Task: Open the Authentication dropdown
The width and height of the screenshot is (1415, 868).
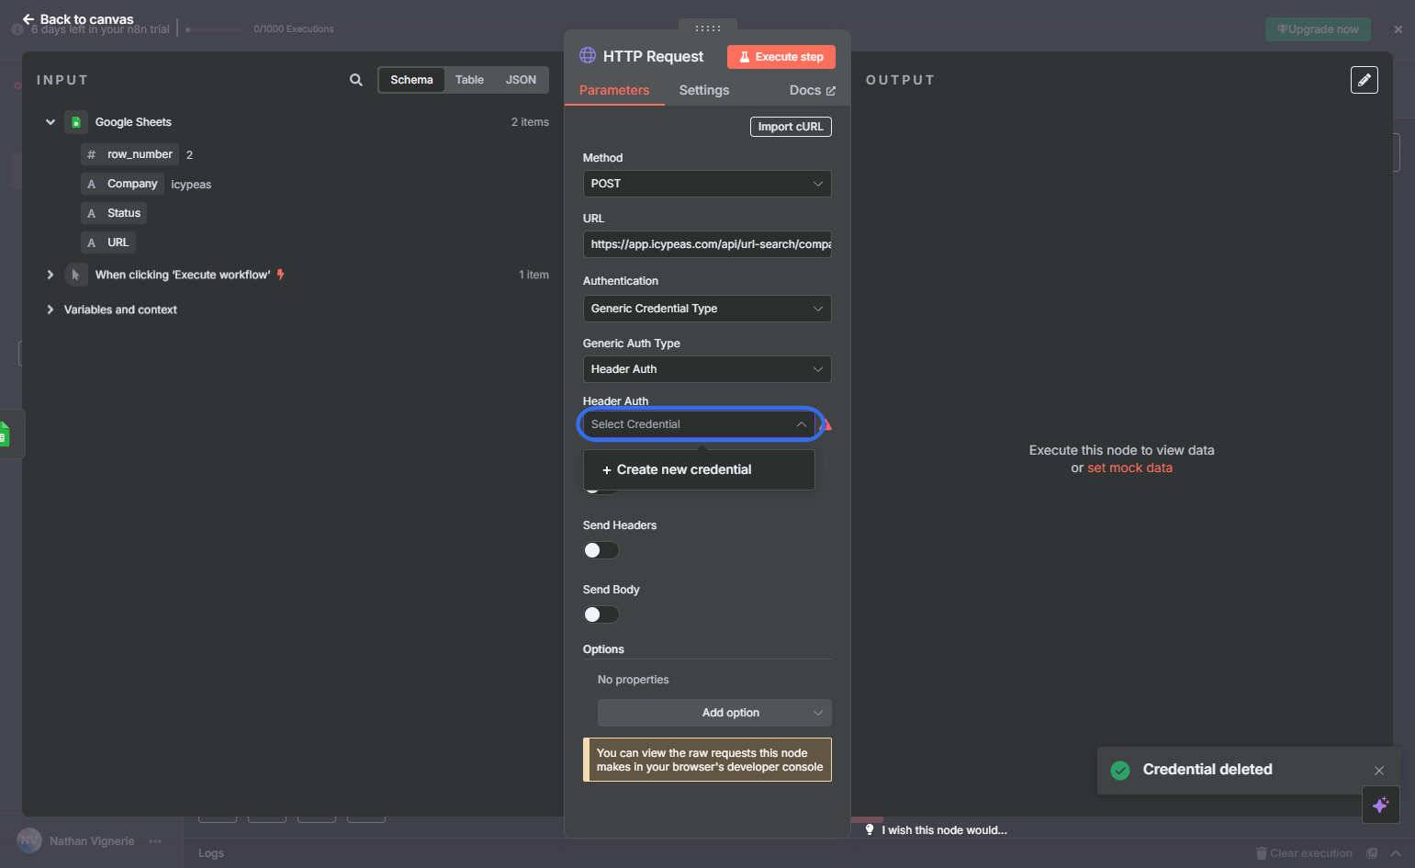Action: coord(707,309)
